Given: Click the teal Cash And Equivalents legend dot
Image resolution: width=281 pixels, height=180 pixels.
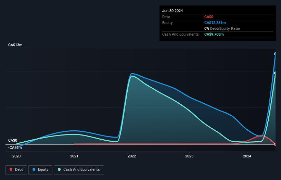Looking at the screenshot, I should pos(59,169).
